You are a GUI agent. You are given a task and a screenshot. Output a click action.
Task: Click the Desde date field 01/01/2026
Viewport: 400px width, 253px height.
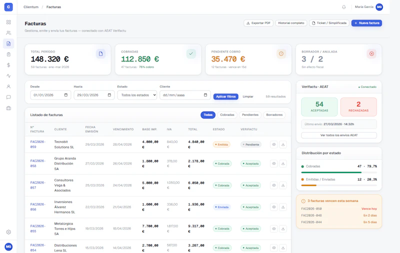[50, 95]
